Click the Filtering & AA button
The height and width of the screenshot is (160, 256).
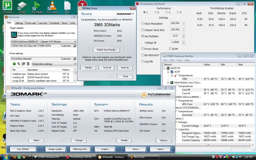point(80,149)
